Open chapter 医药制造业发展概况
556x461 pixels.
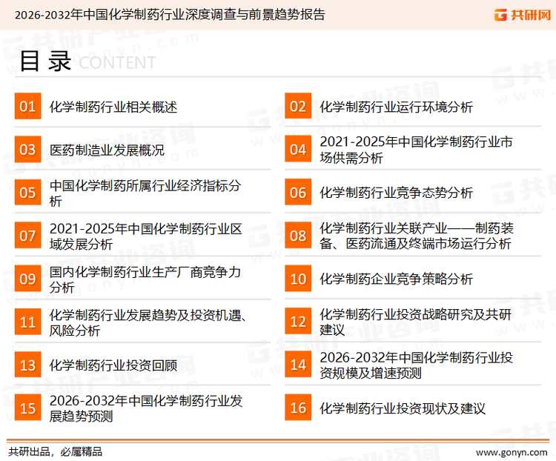click(107, 150)
